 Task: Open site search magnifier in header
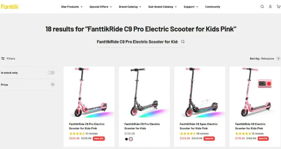262,7
